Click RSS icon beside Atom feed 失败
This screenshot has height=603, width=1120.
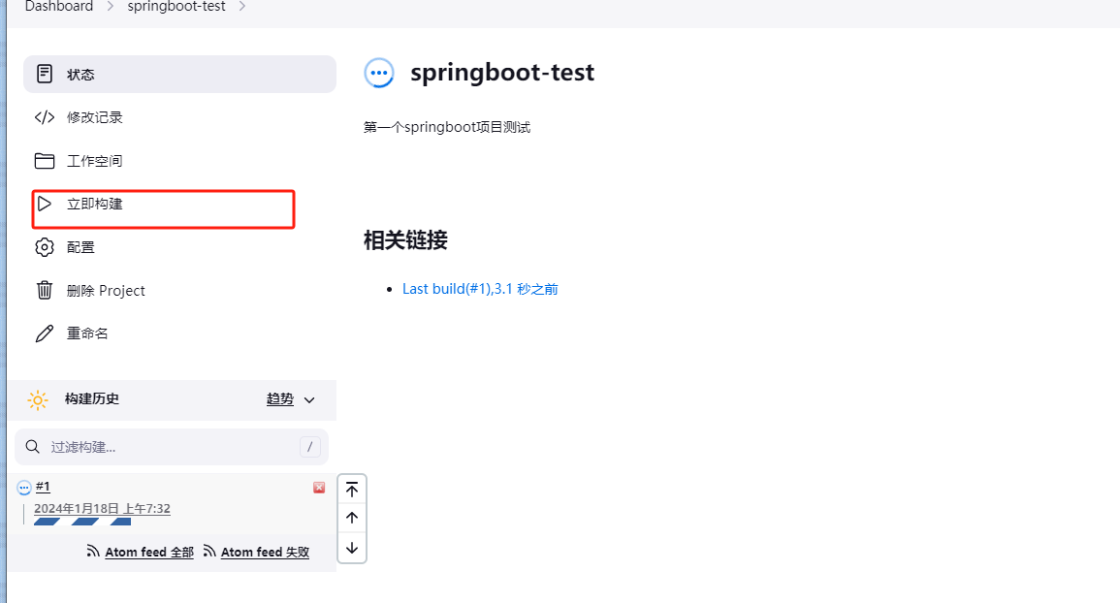209,551
